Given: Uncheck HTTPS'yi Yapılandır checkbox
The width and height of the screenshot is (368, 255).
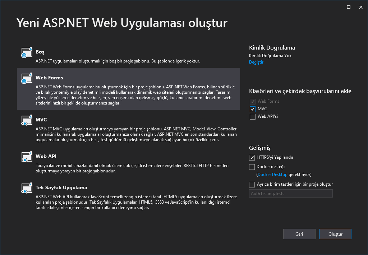Looking at the screenshot, I should click(252, 158).
